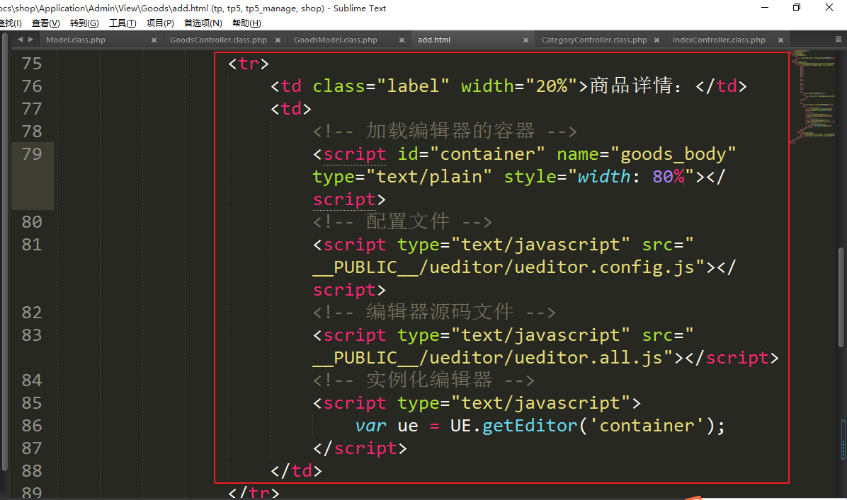Image resolution: width=847 pixels, height=500 pixels.
Task: Open the 工具(T) menu
Action: pyautogui.click(x=123, y=23)
